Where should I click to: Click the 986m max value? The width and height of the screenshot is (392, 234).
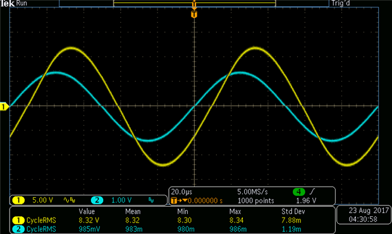[x=238, y=229]
